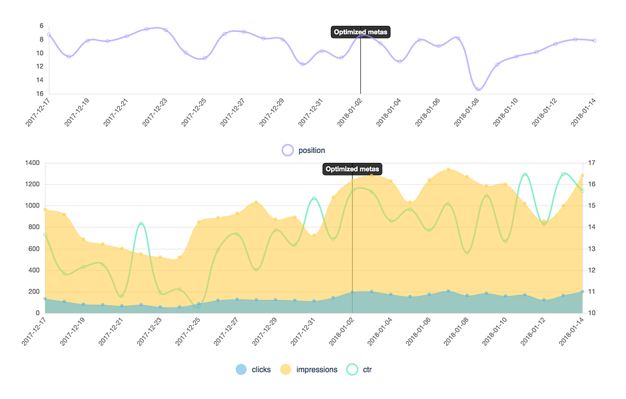
Task: Toggle the ctr legend circle
Action: point(352,370)
